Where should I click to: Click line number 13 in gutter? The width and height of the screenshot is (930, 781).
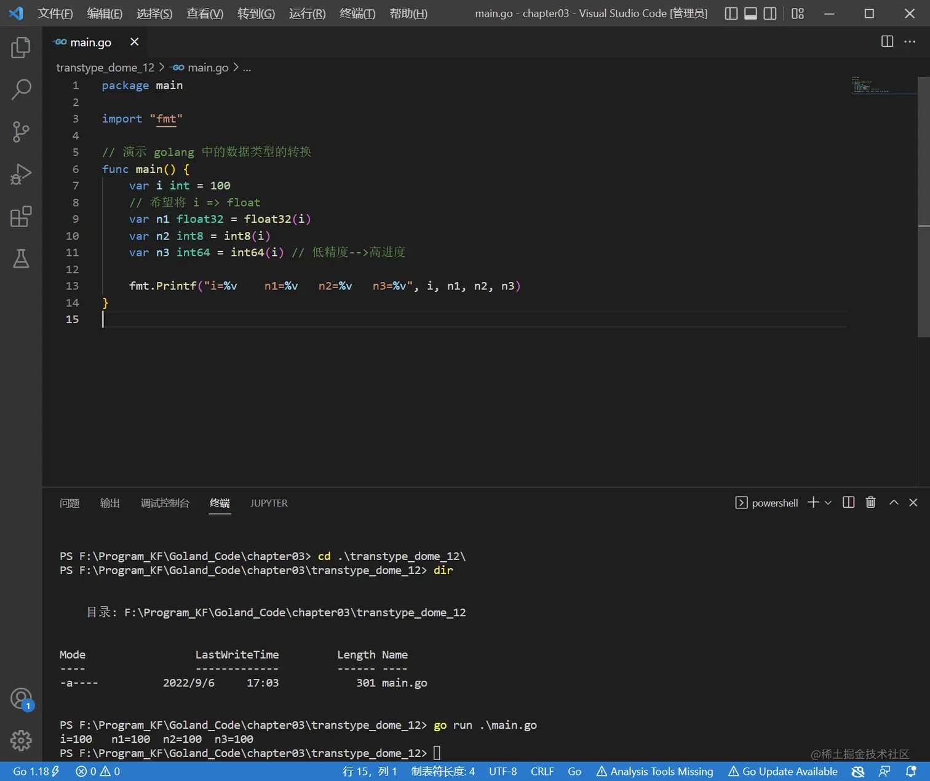pyautogui.click(x=73, y=286)
